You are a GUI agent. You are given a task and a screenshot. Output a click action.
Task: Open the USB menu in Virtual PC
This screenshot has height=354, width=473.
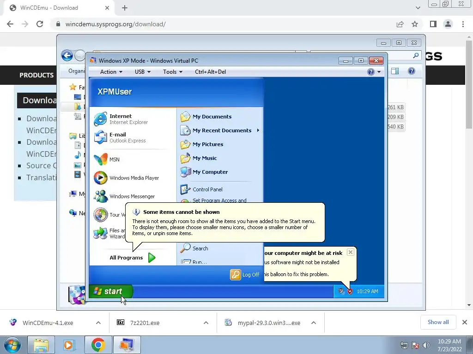142,72
